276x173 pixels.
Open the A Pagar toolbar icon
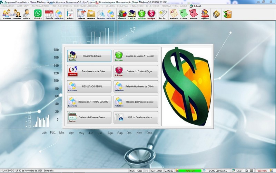click(x=151, y=14)
